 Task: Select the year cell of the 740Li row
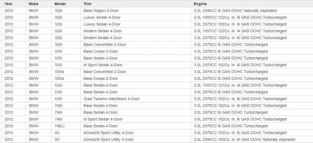coord(13,126)
